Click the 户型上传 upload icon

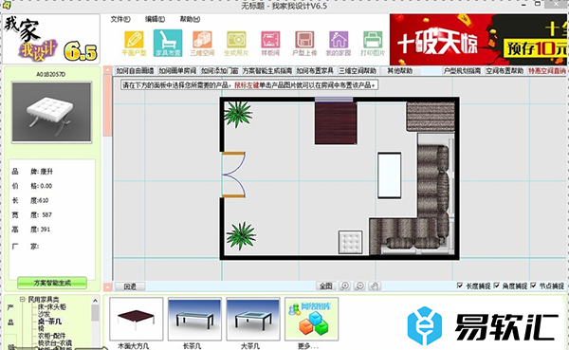coord(304,44)
